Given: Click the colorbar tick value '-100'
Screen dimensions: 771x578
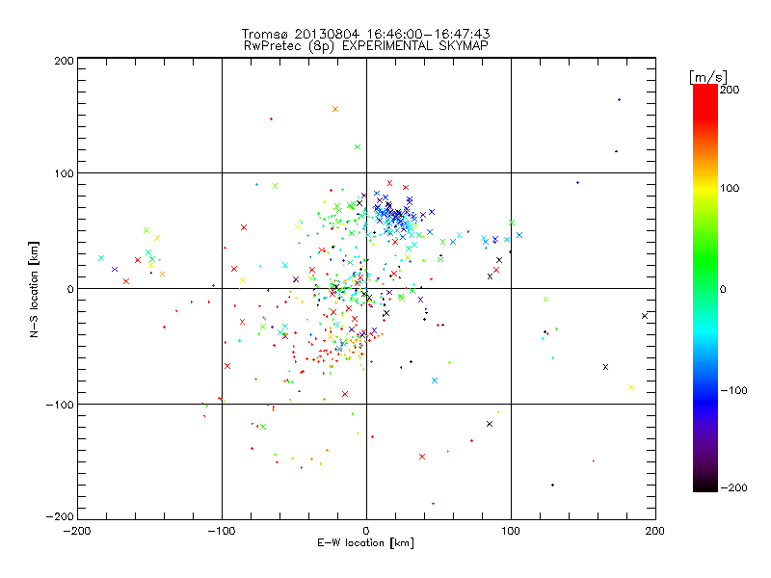Looking at the screenshot, I should point(733,390).
